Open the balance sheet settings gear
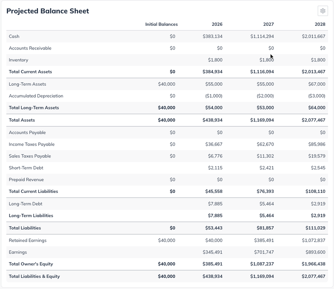 pos(323,11)
